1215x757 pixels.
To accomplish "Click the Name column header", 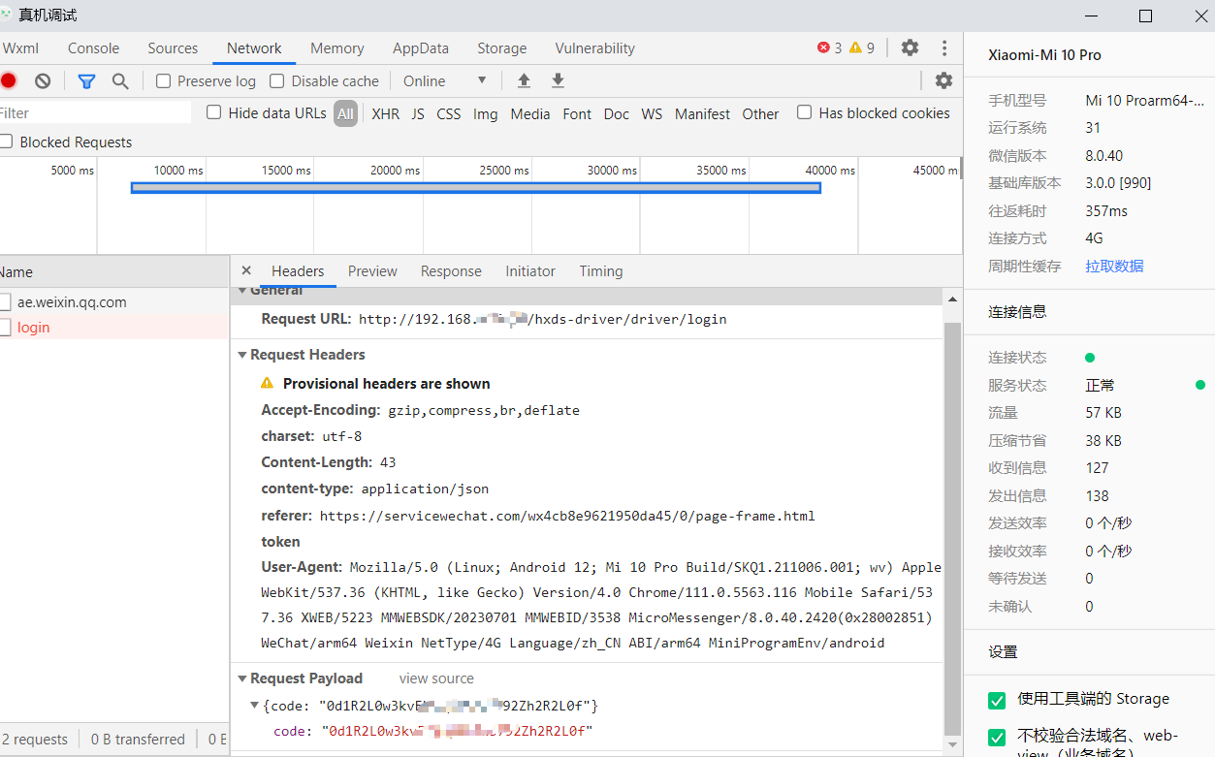I will 114,272.
